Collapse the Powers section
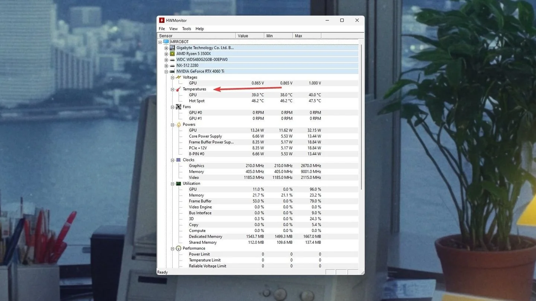Viewport: 536px width, 301px height. [173, 124]
